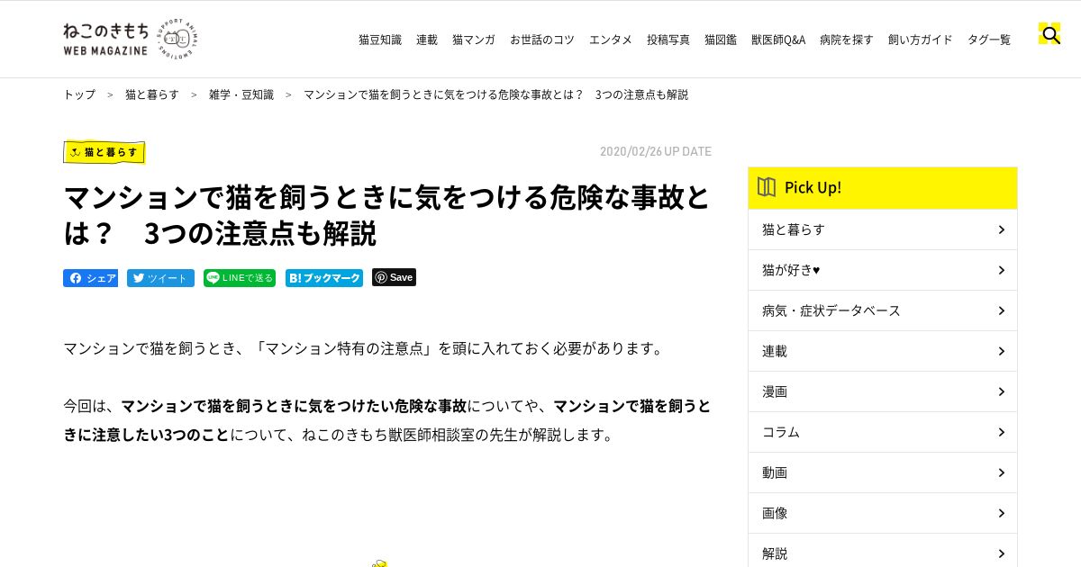Screen dimensions: 1081x567
Task: Click chevron on 漫画 row
Action: click(1001, 391)
